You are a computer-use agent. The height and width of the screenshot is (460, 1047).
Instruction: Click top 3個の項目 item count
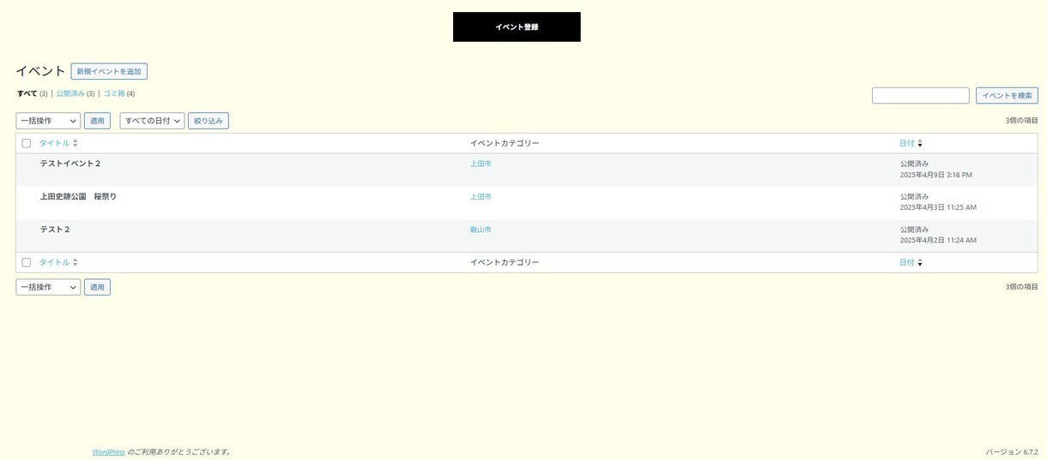click(1022, 121)
